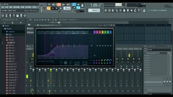Image resolution: width=173 pixels, height=97 pixels.
Task: Open the VIEW menu
Action: click(22, 7)
